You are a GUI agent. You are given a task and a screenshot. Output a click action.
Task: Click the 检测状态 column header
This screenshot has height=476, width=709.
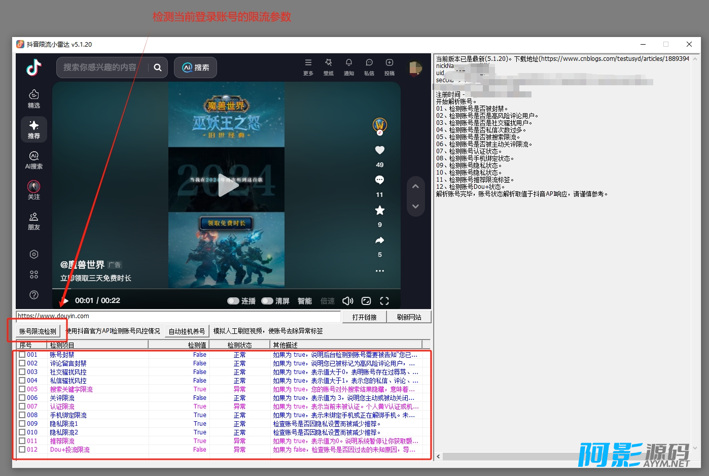[239, 345]
